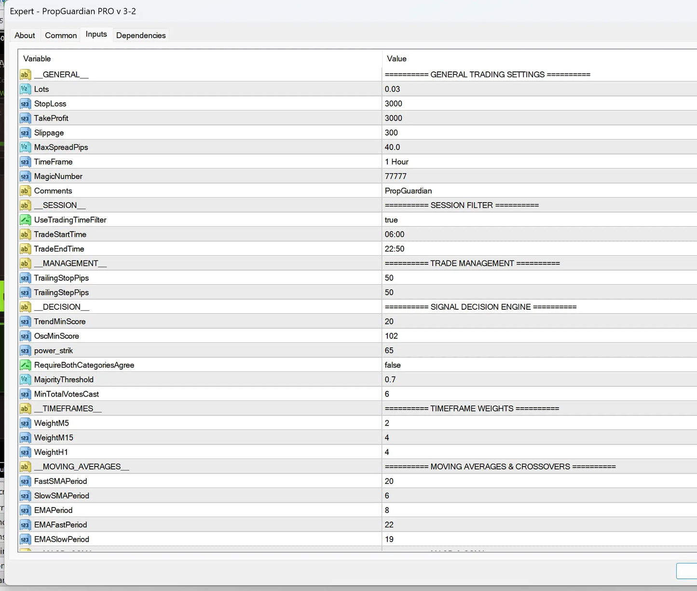Open the Common tab
The width and height of the screenshot is (697, 591).
point(61,35)
